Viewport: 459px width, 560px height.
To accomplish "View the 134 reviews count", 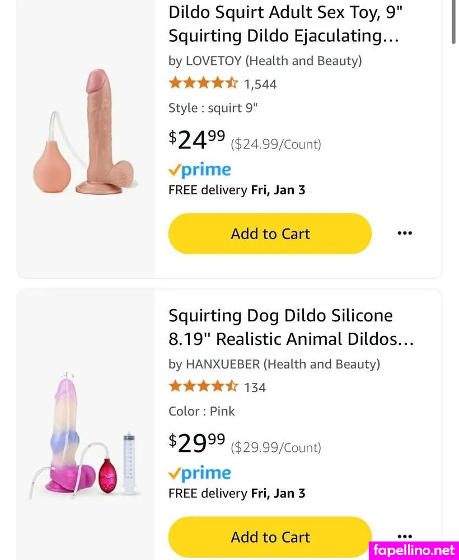I will [255, 388].
